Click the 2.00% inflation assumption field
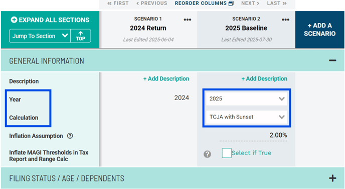Image resolution: width=345 pixels, height=189 pixels. (x=253, y=135)
